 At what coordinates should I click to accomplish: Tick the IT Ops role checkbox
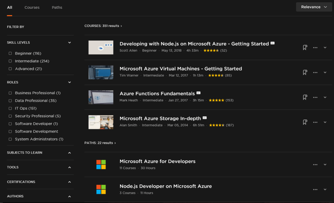tap(10, 108)
